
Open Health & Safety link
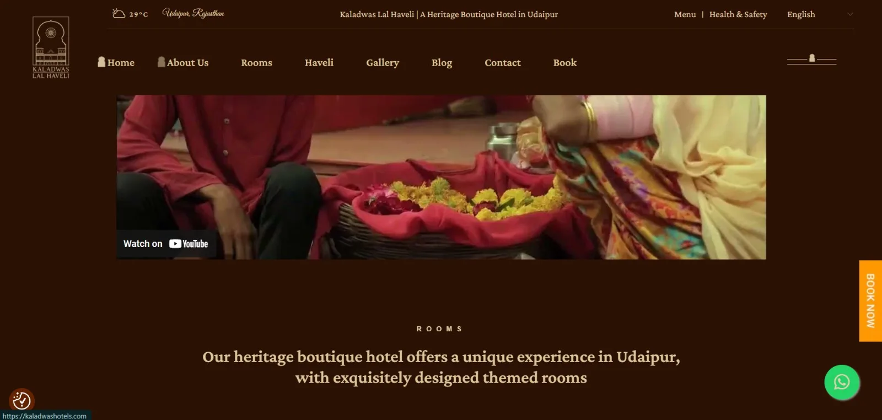pos(738,14)
